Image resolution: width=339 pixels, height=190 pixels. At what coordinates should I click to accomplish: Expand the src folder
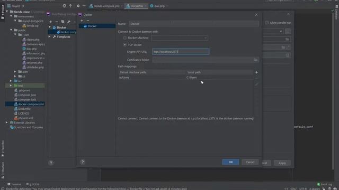pos(11,81)
